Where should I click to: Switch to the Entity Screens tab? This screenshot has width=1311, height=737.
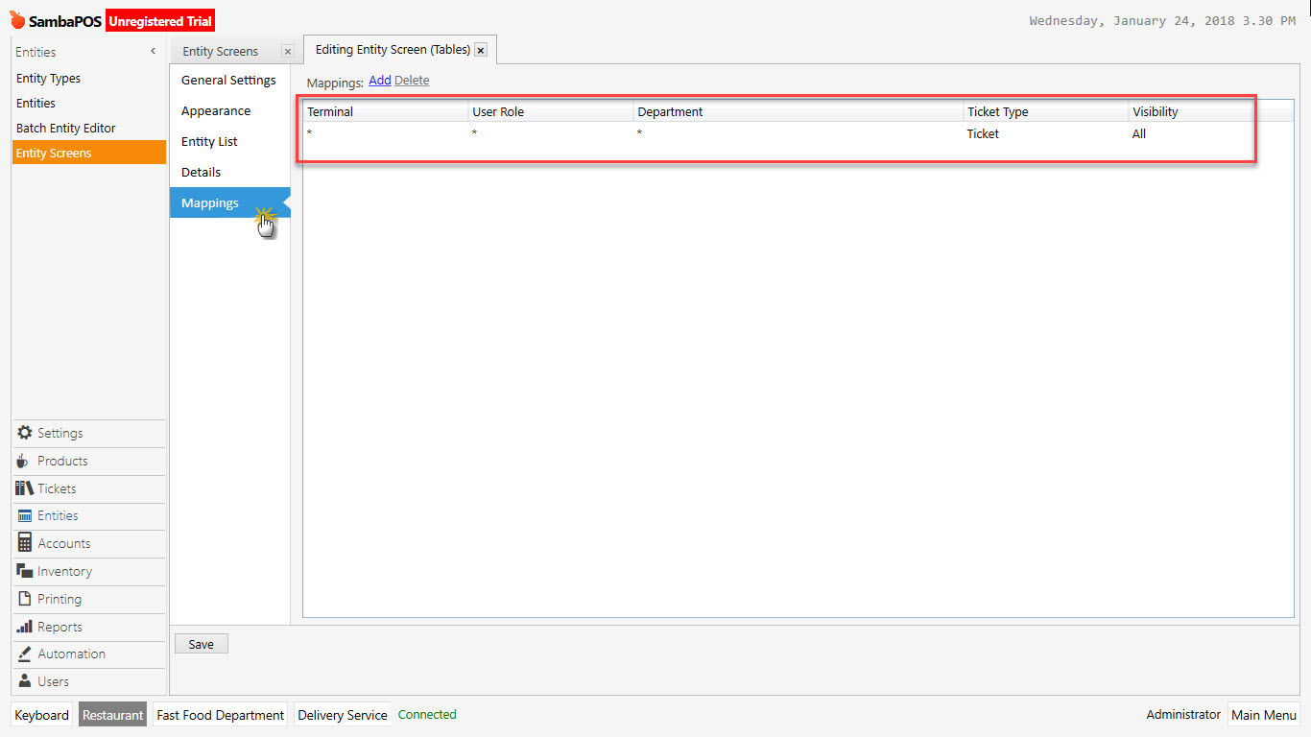221,51
